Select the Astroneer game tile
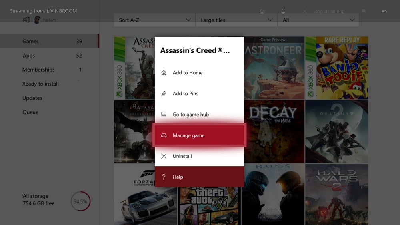The image size is (400, 225). (274, 68)
